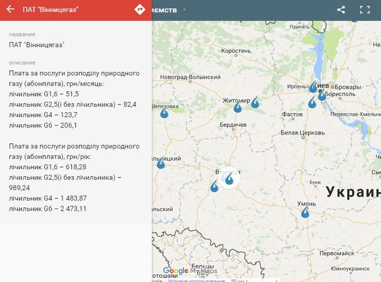Click the Коростень city label on map
Screen dimensions: 381x282
click(x=236, y=51)
